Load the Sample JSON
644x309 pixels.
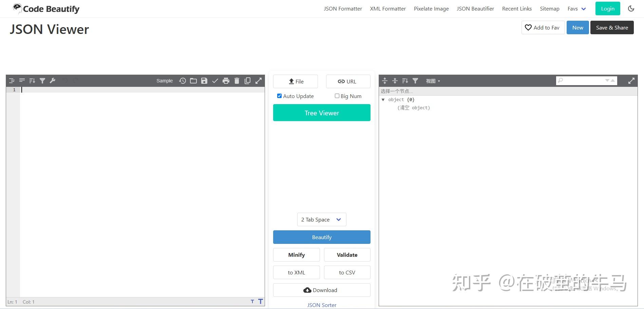[165, 81]
